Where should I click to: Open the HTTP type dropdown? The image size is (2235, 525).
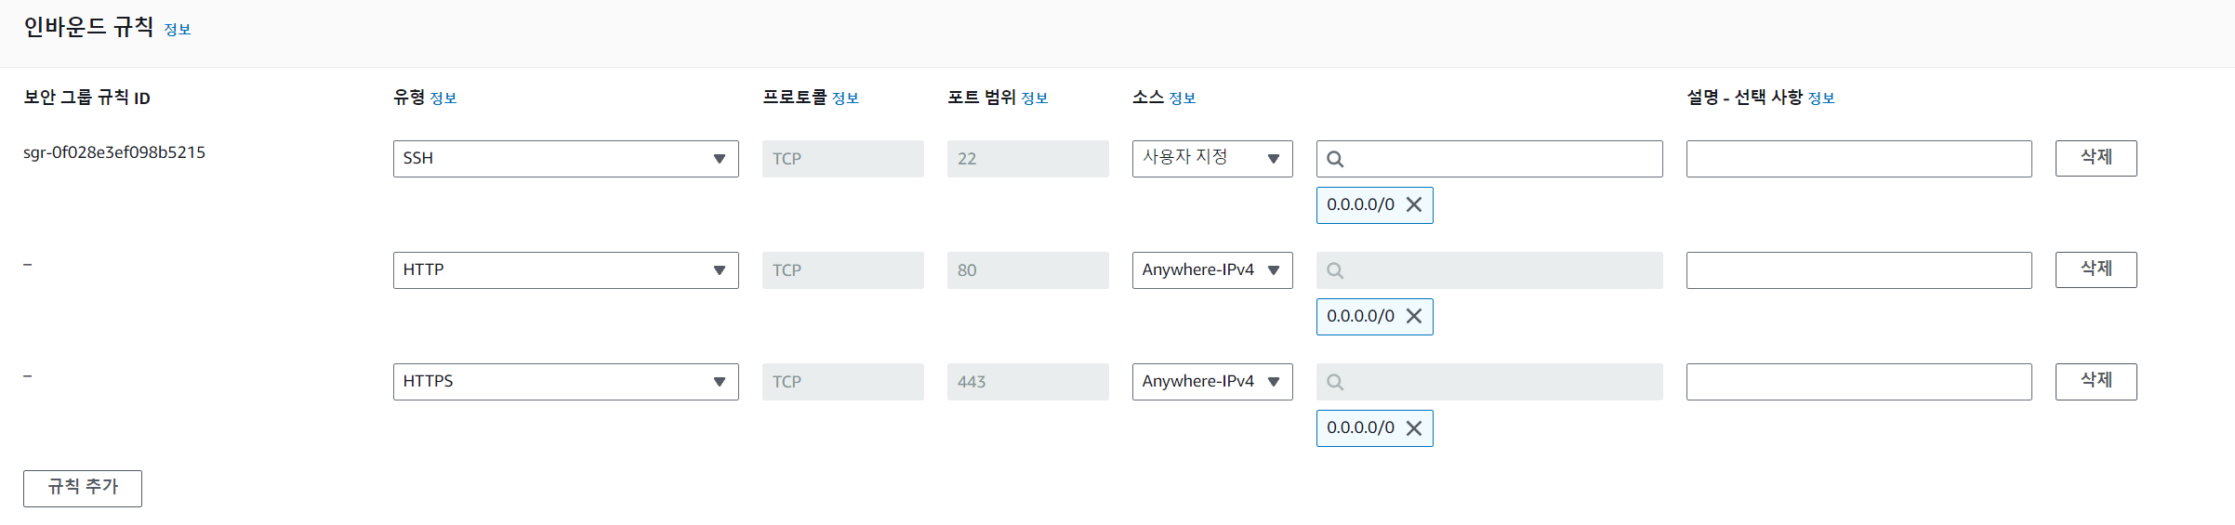565,270
